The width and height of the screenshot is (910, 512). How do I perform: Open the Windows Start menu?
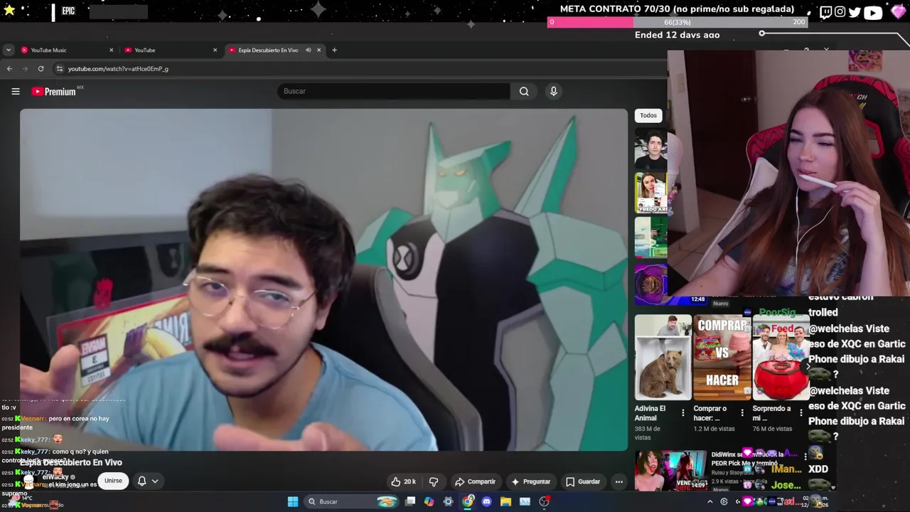[293, 501]
